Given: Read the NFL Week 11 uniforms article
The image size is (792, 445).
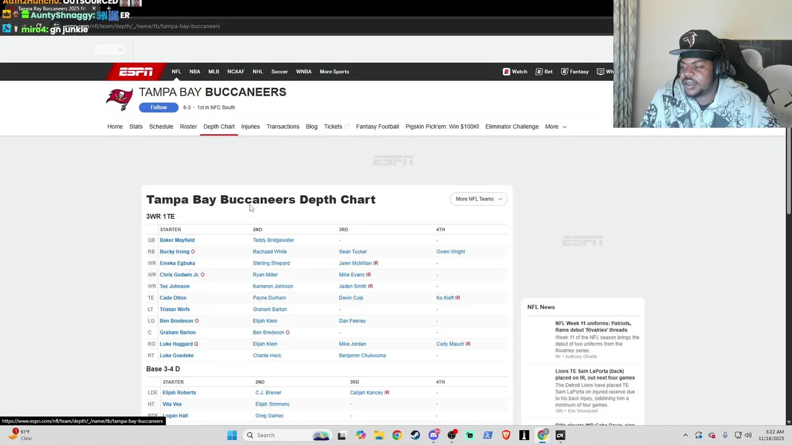Looking at the screenshot, I should pos(593,326).
